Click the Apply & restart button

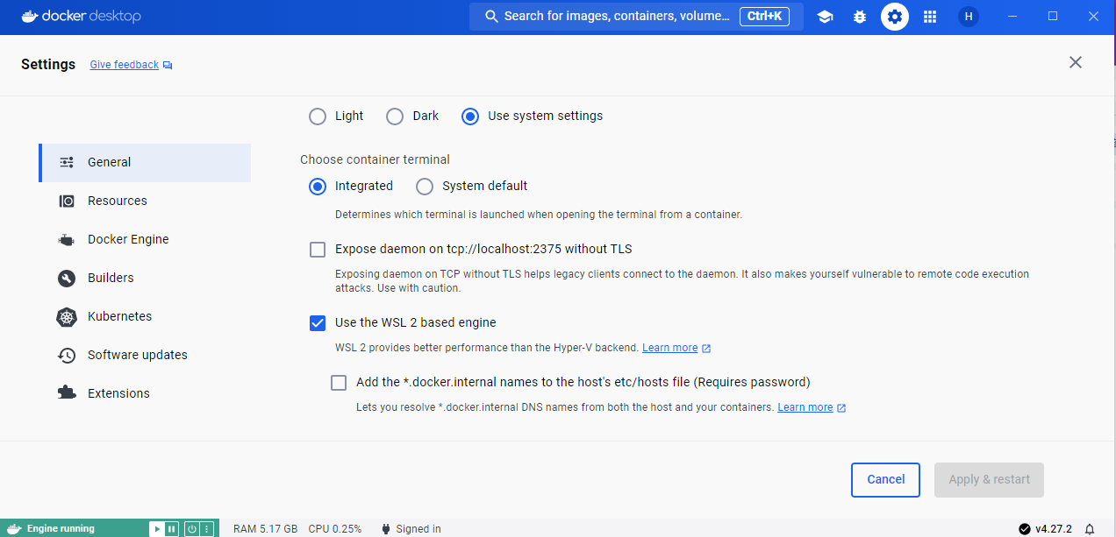989,480
